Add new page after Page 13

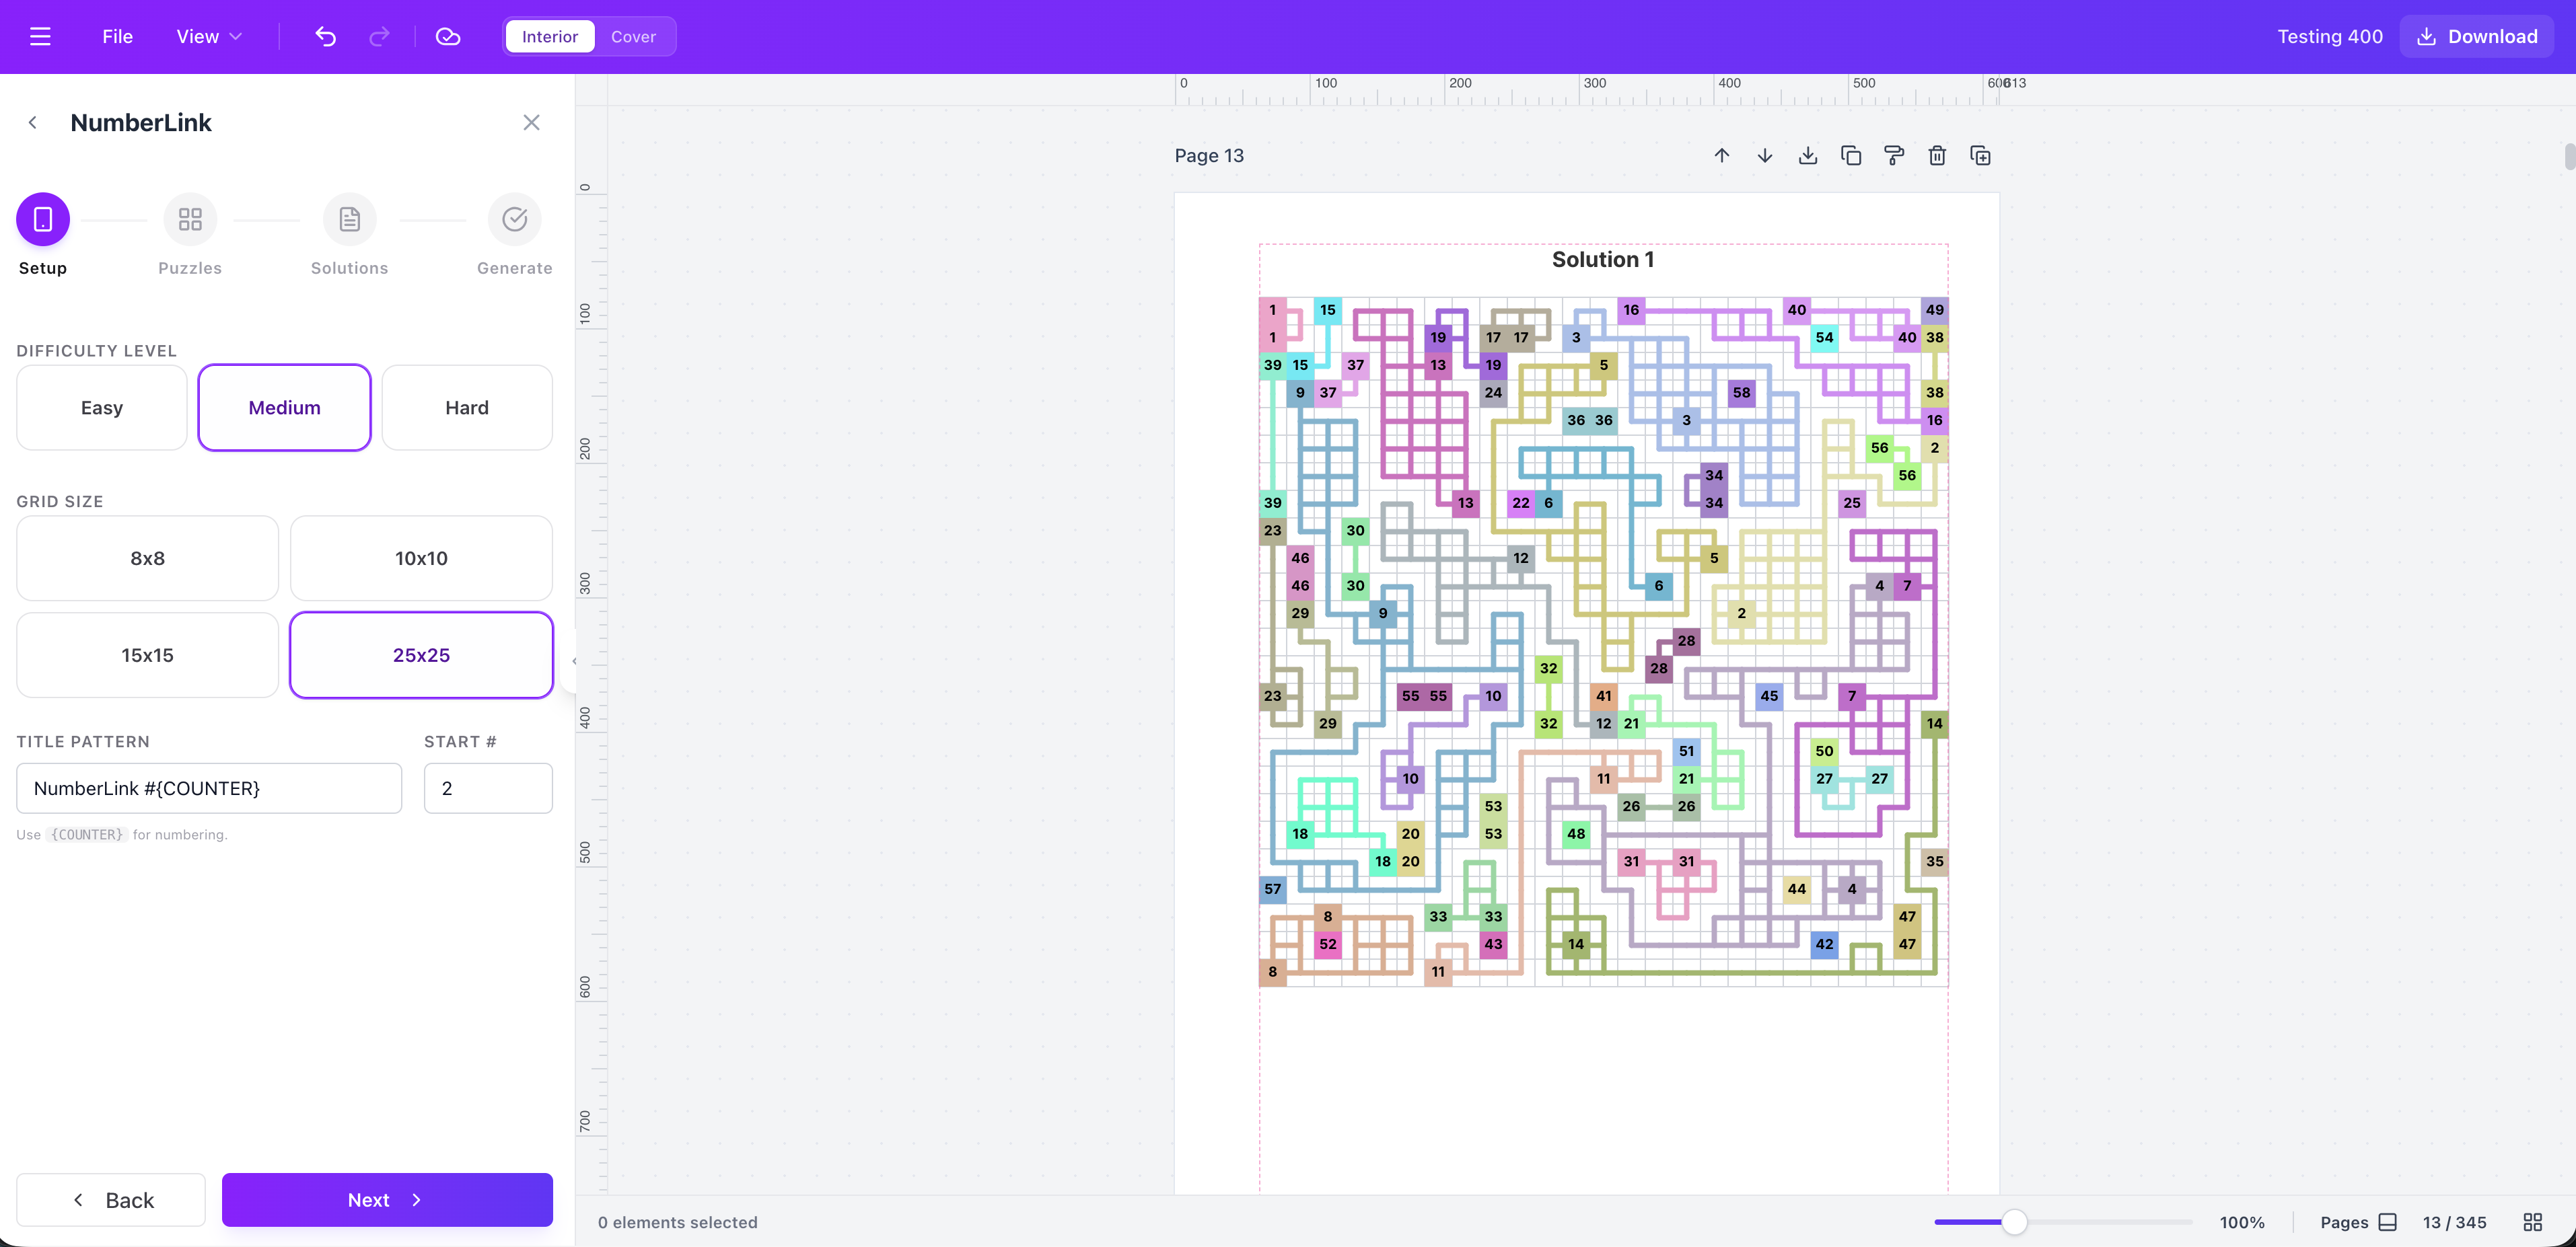click(x=1979, y=156)
